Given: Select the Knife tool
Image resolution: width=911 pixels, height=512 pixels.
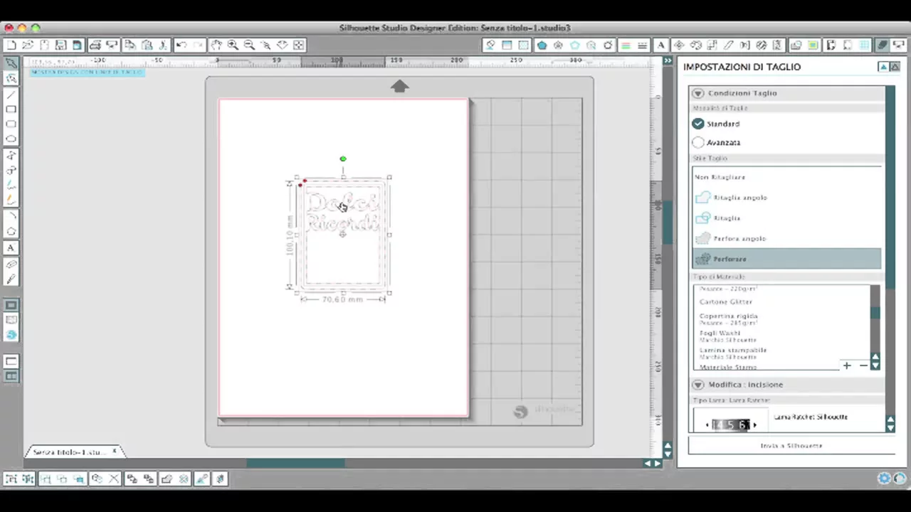Looking at the screenshot, I should click(11, 279).
